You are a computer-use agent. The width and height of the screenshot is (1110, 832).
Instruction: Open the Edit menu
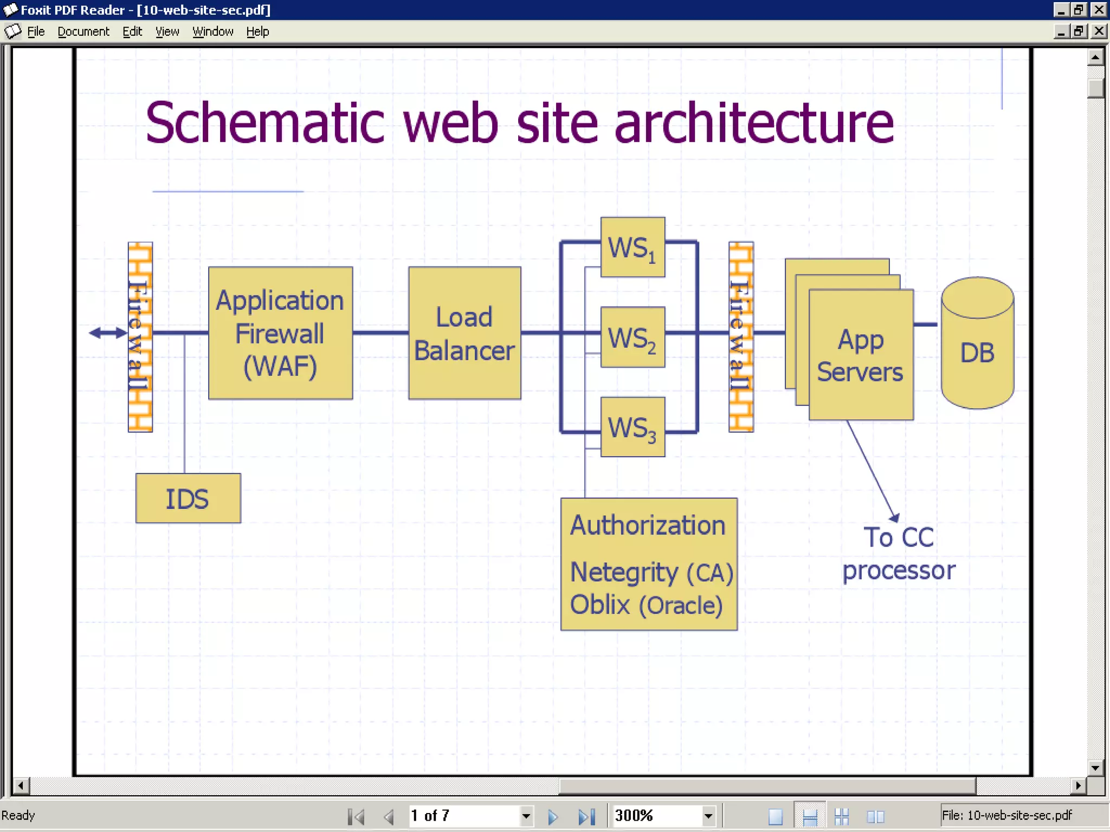click(x=132, y=31)
